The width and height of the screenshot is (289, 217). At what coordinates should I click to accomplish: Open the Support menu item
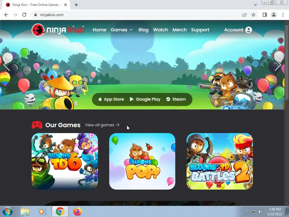coord(200,30)
